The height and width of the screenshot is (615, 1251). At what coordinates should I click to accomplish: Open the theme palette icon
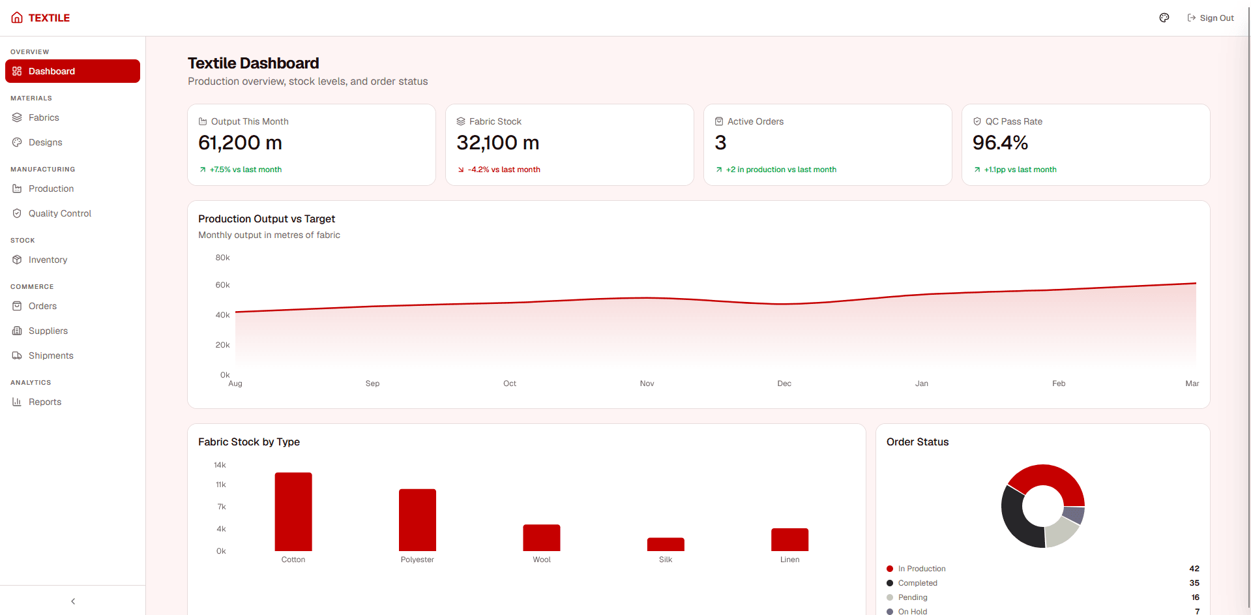pyautogui.click(x=1164, y=18)
